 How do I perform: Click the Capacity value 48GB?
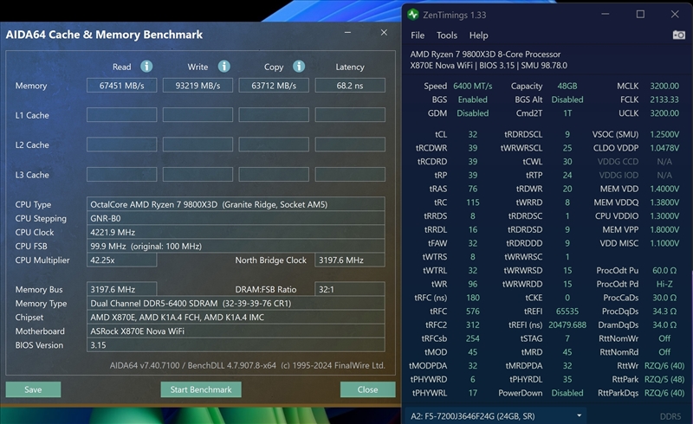pyautogui.click(x=567, y=87)
